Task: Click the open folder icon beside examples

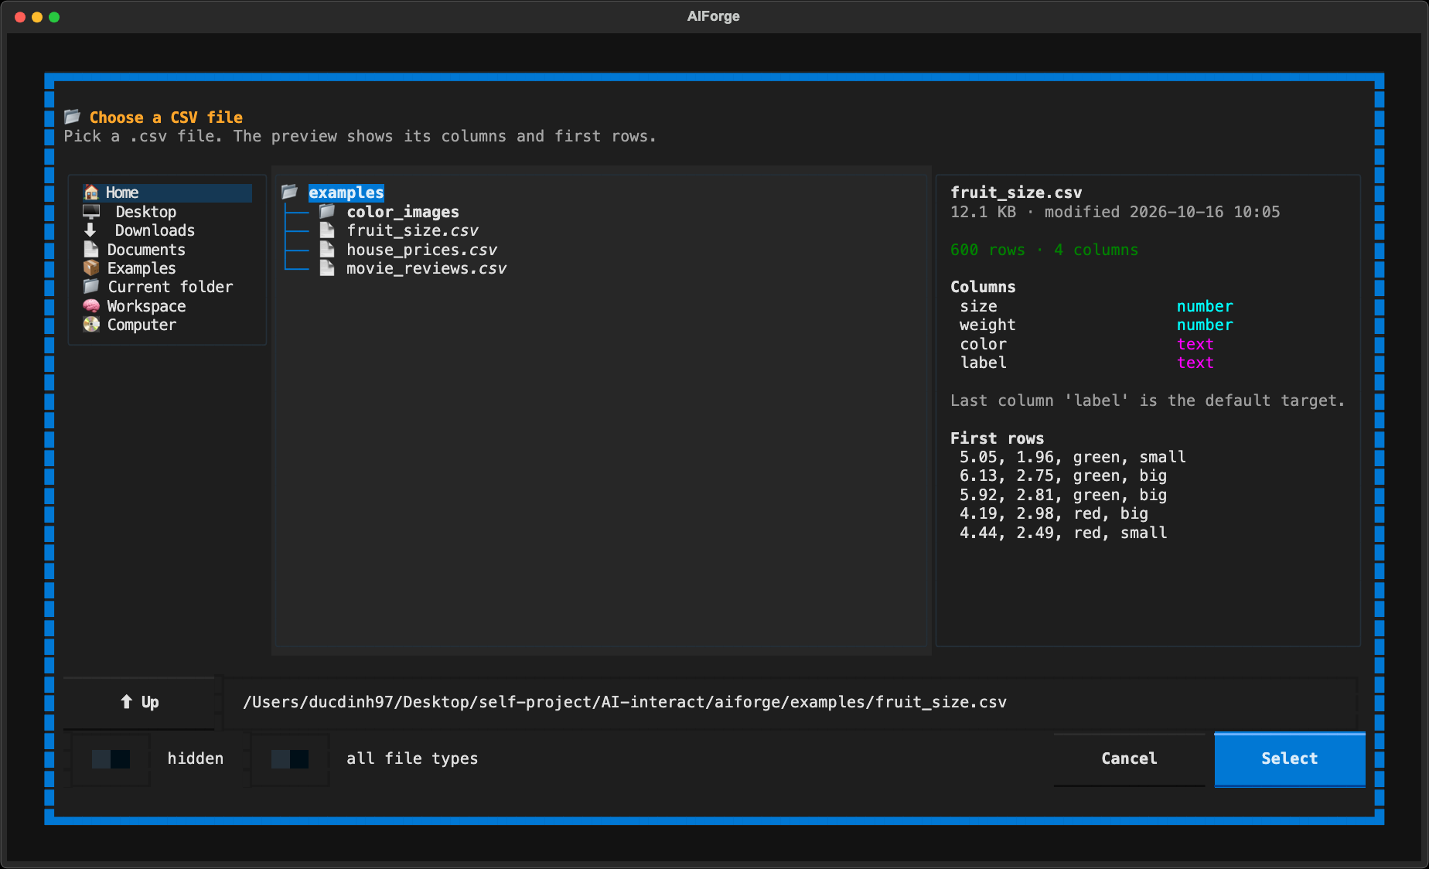Action: (x=290, y=192)
